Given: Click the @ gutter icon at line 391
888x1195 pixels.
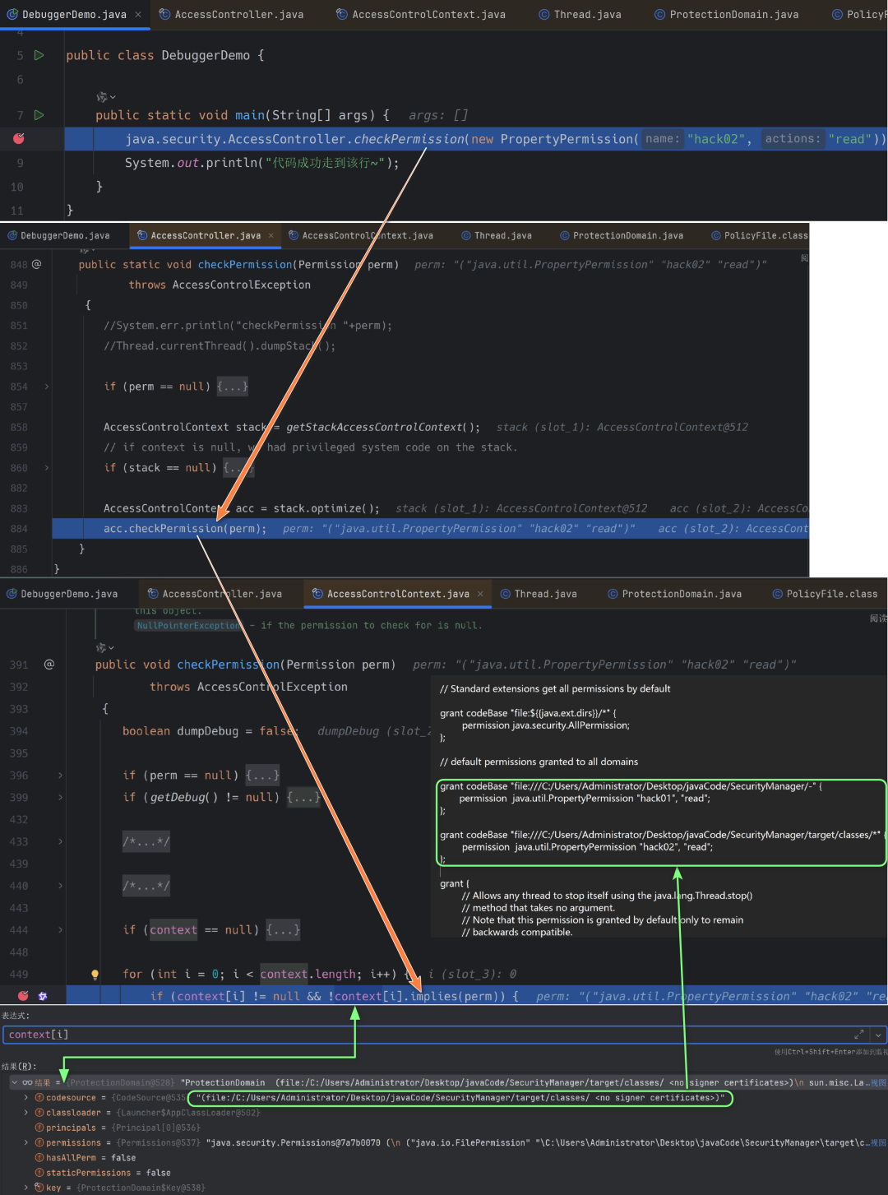Looking at the screenshot, I should click(49, 664).
